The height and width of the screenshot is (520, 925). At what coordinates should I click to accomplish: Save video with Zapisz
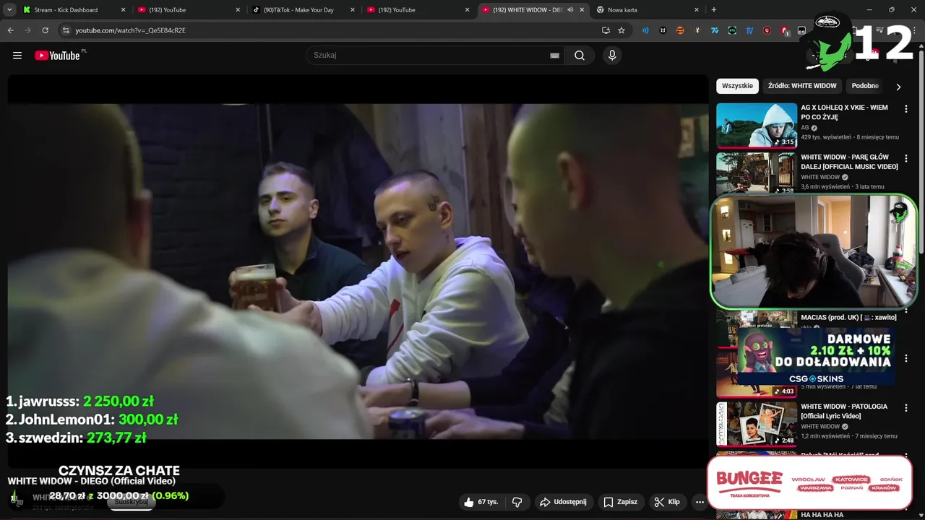(x=620, y=502)
